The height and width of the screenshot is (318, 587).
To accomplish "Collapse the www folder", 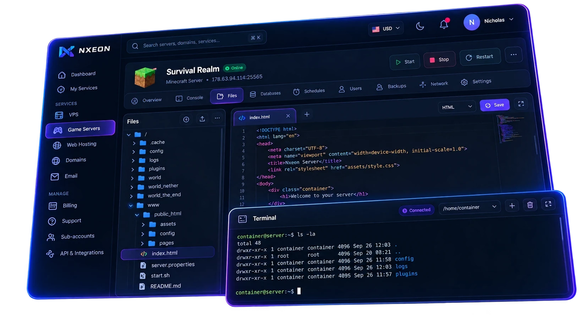I will pos(131,205).
